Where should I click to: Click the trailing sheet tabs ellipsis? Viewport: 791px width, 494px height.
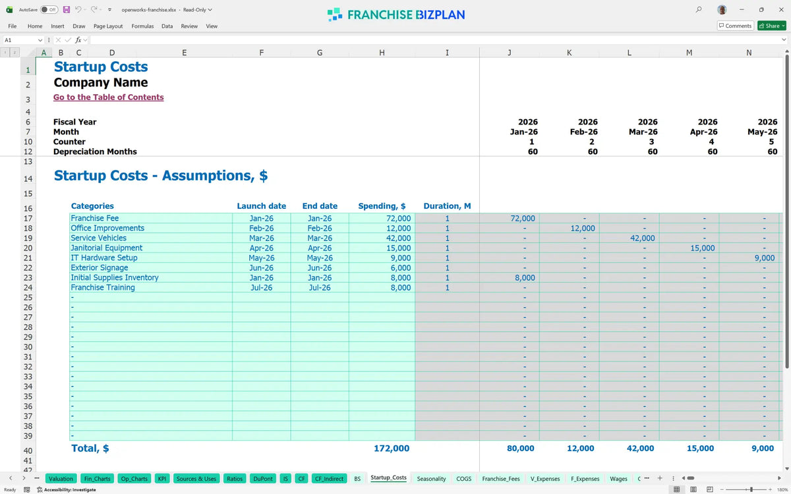[x=647, y=478]
